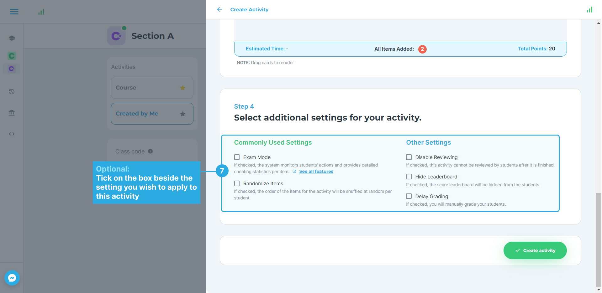
Task: Open the code brackets sidebar icon
Action: coord(12,134)
